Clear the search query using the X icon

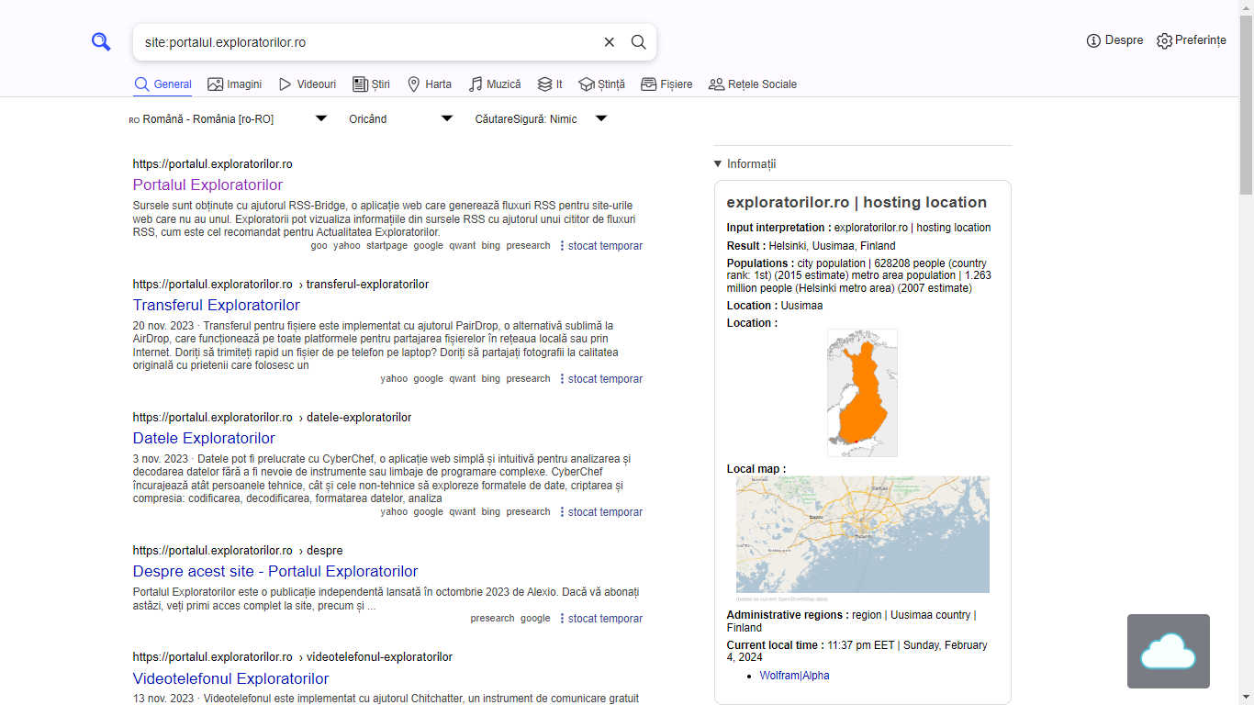coord(609,41)
